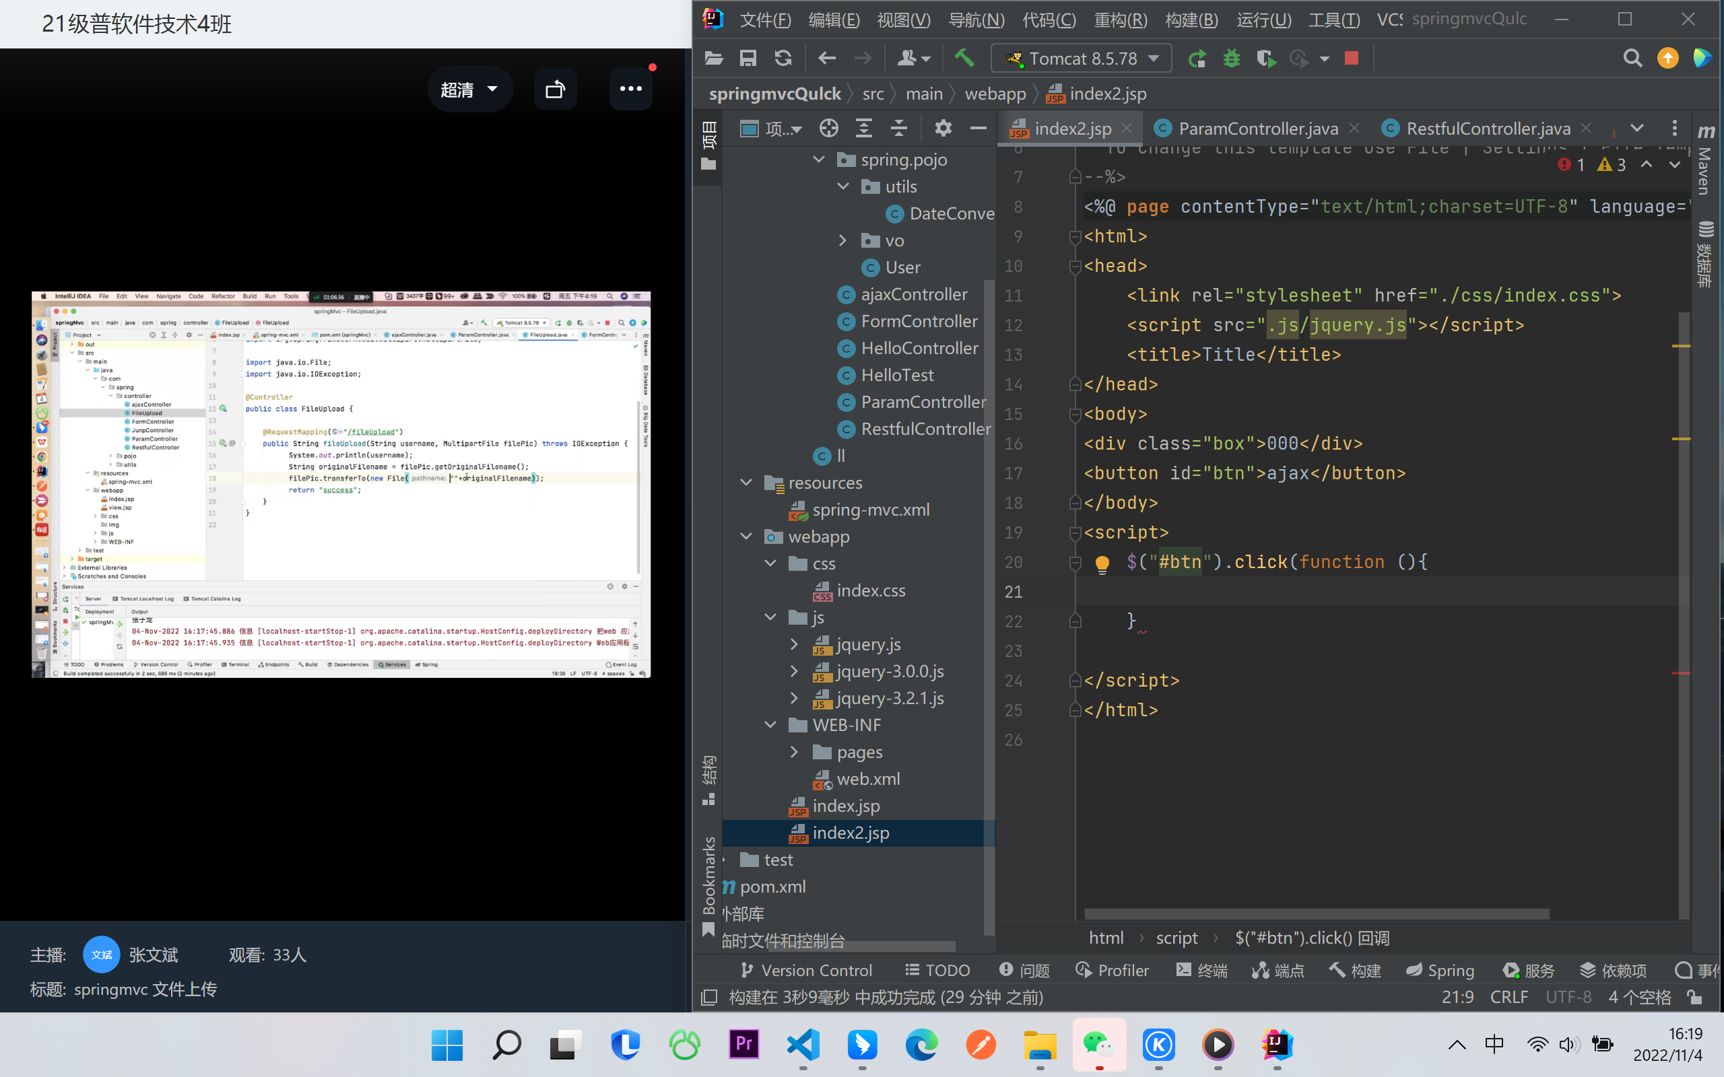The width and height of the screenshot is (1724, 1077).
Task: Open the TODO tool window
Action: point(937,970)
